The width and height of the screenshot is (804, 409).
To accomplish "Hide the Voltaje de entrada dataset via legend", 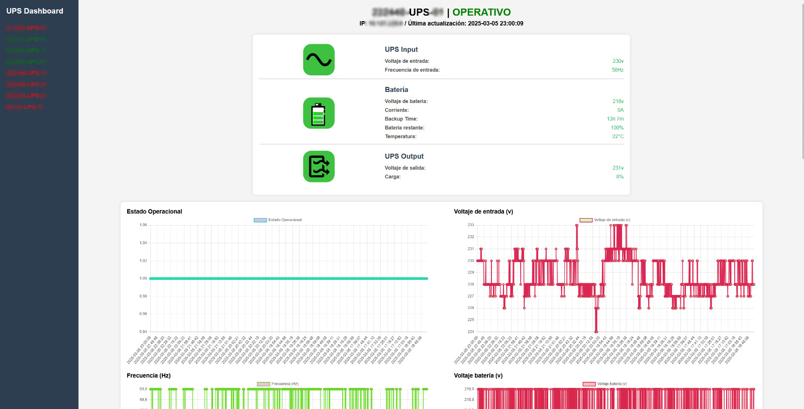I will tap(605, 220).
